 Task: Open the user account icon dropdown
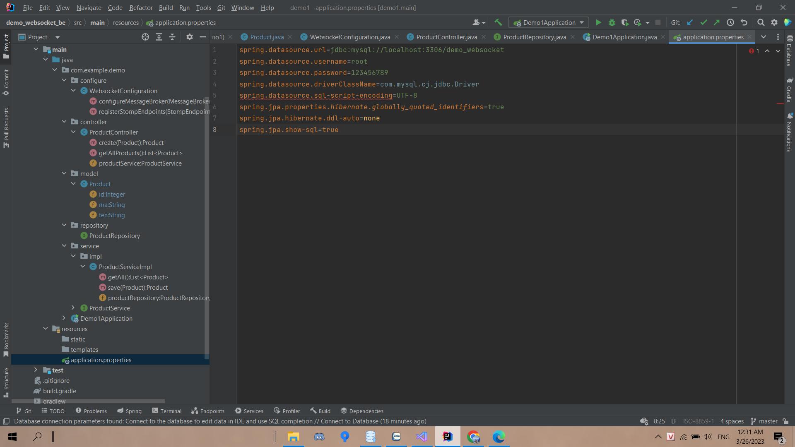pyautogui.click(x=479, y=23)
